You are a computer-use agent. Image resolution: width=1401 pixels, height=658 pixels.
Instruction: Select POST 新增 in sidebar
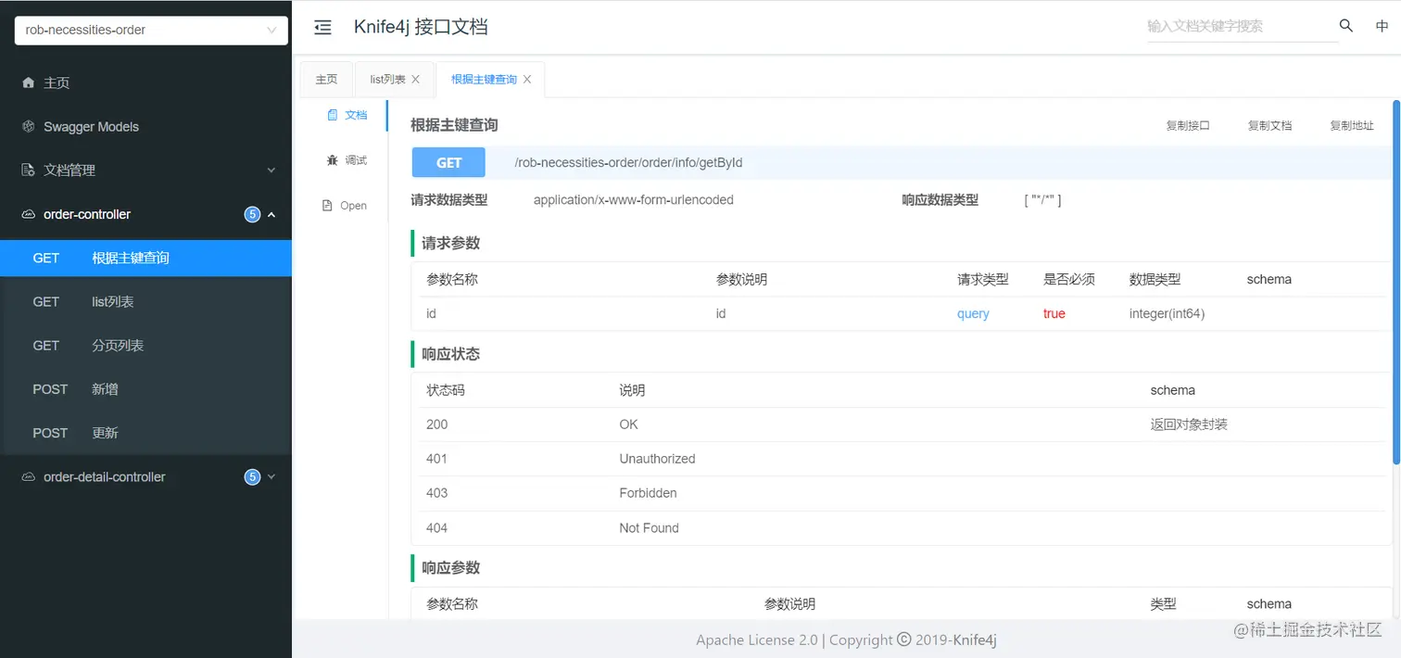click(145, 389)
